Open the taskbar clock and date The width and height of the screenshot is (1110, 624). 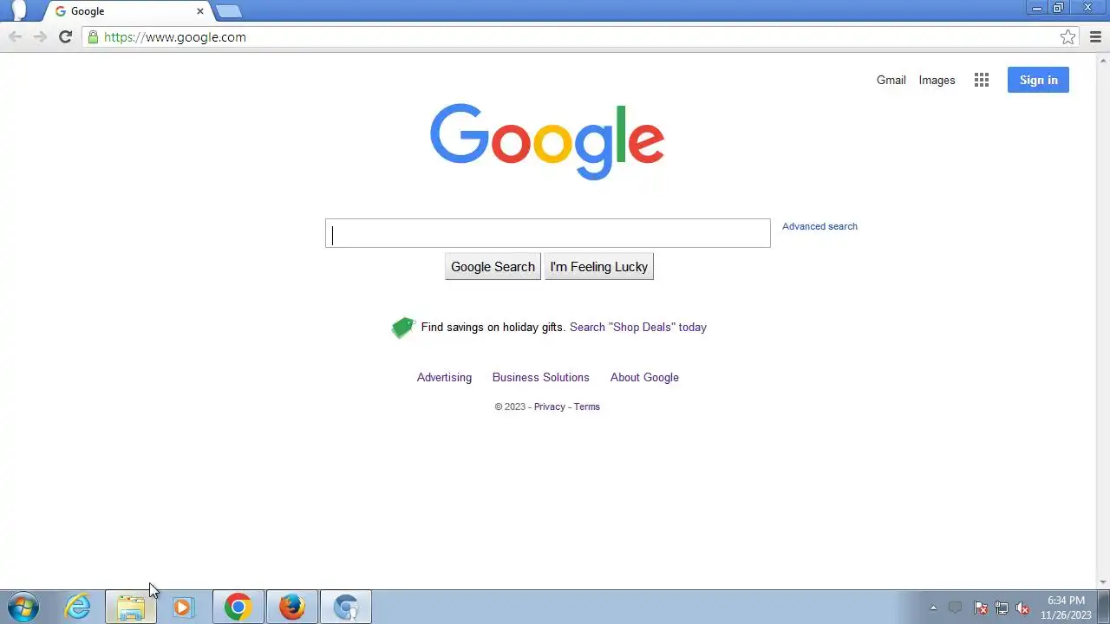[x=1066, y=608]
